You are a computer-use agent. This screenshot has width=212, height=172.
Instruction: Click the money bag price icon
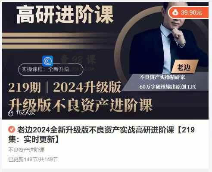(175, 12)
